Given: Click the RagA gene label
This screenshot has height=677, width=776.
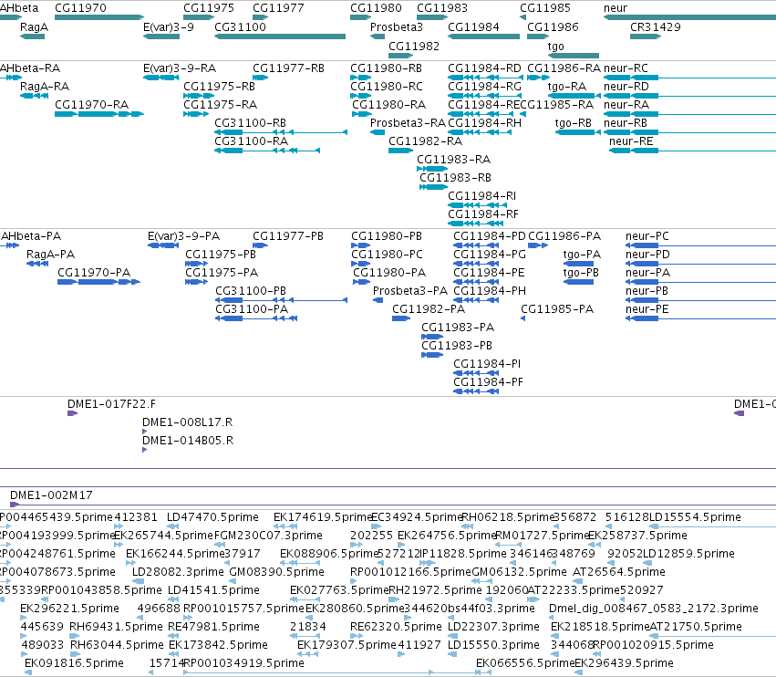Looking at the screenshot, I should 34,27.
